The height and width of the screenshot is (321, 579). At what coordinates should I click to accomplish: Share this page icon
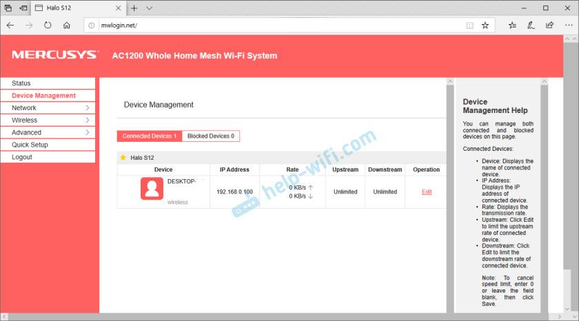point(550,25)
